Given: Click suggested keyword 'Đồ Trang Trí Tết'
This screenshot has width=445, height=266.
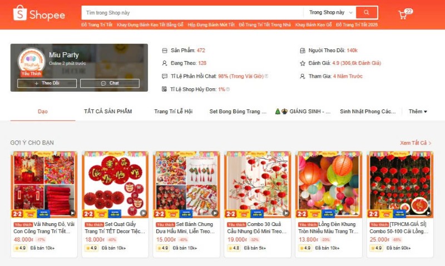Looking at the screenshot, I should 97,24.
